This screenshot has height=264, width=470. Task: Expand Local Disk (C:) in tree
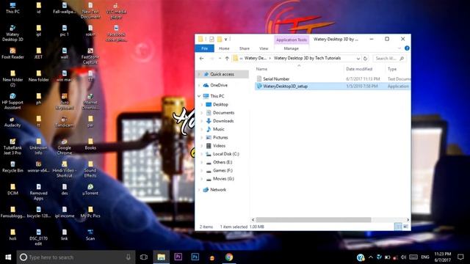(203, 154)
